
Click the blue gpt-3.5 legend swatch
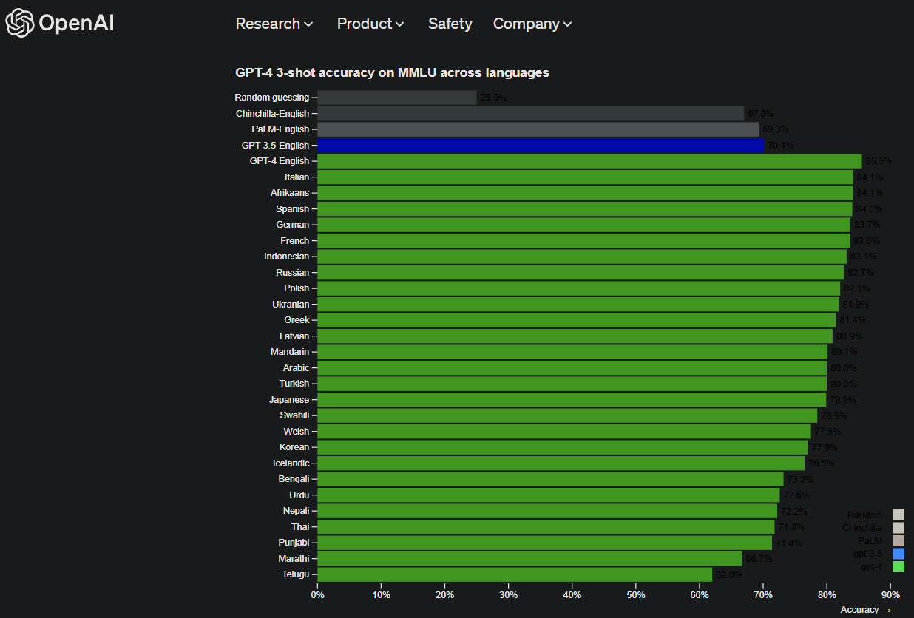[898, 553]
